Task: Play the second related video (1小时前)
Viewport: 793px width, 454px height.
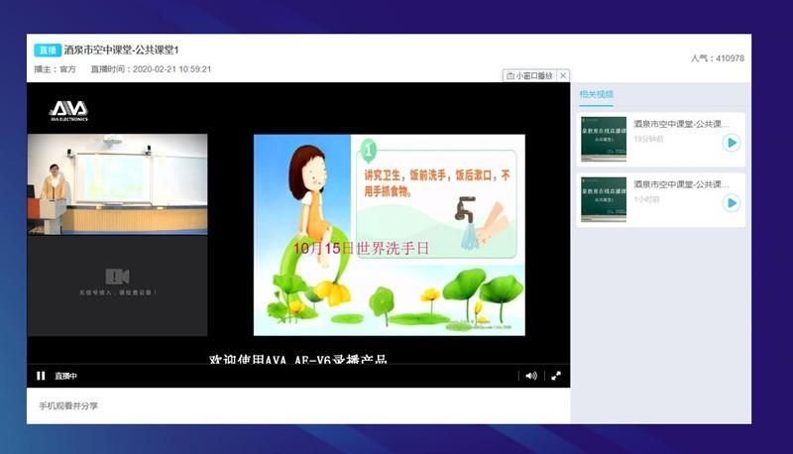Action: (732, 202)
